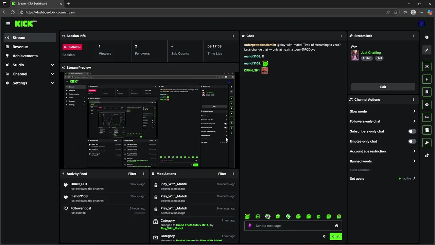Insert the last heart-eyes emote in row
The height and width of the screenshot is (245, 435).
[339, 216]
